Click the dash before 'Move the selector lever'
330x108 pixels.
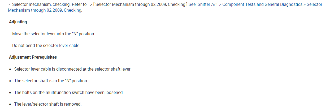coord(10,34)
